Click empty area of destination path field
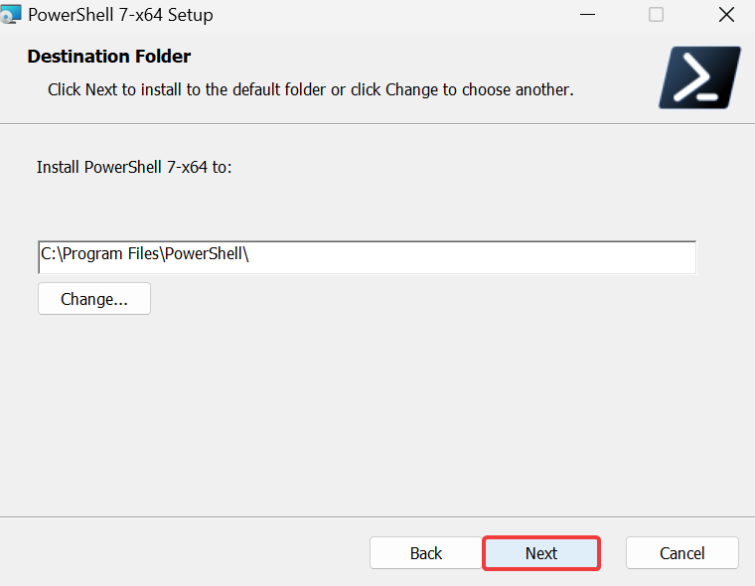Image resolution: width=755 pixels, height=586 pixels. (x=472, y=257)
